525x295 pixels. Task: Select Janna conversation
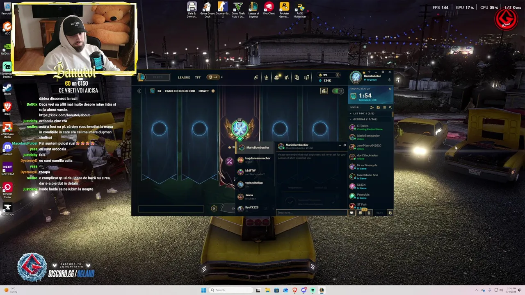point(254,197)
